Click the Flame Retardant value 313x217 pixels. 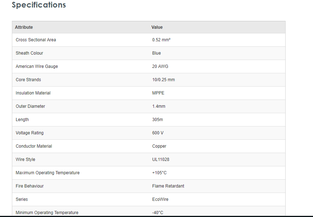point(168,186)
